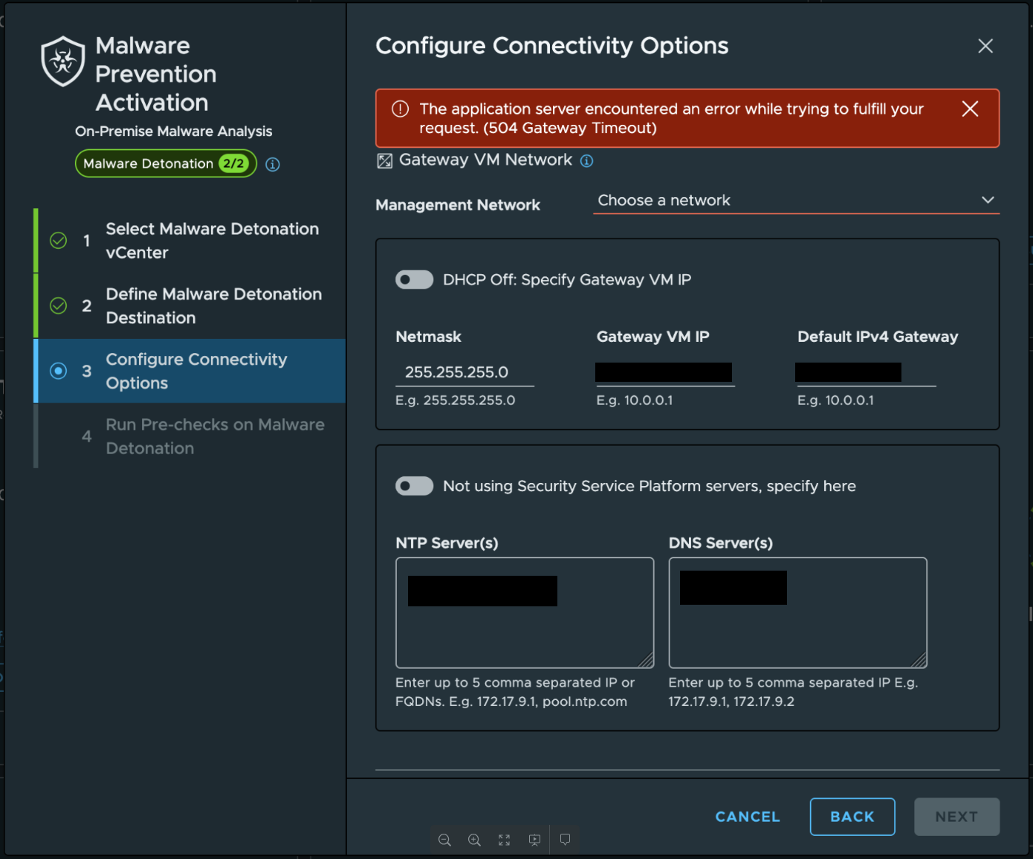Open info icon next to Malware Detonation badge

pos(273,164)
